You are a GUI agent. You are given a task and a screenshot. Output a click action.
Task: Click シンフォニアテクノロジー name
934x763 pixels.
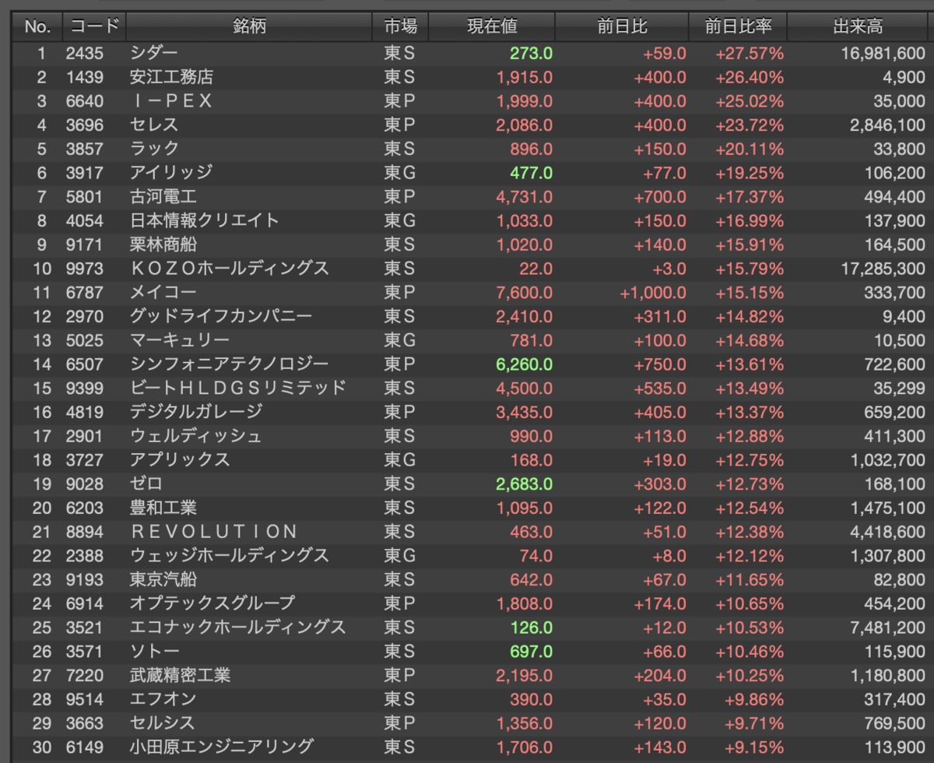[230, 364]
